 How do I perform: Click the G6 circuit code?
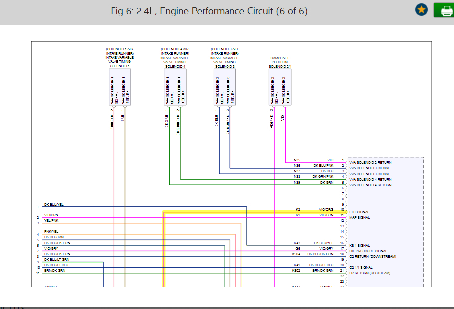pyautogui.click(x=298, y=248)
